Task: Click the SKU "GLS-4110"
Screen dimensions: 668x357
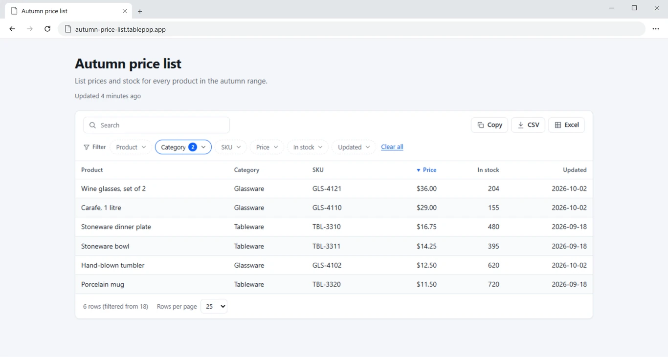Action: pos(327,208)
